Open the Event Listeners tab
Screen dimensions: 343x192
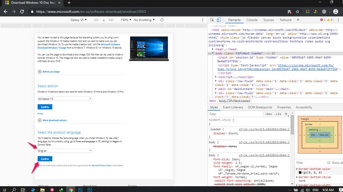[x=233, y=107]
